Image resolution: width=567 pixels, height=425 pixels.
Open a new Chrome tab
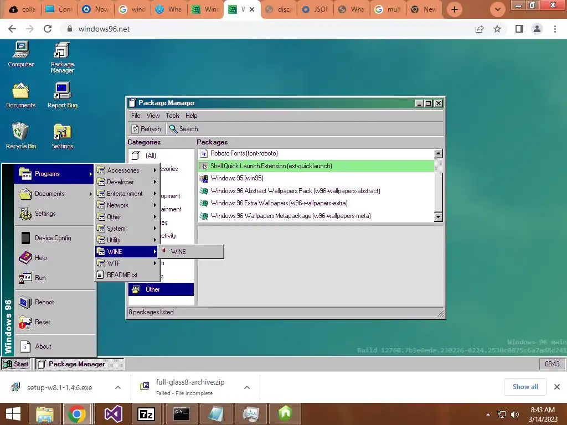coord(455,9)
